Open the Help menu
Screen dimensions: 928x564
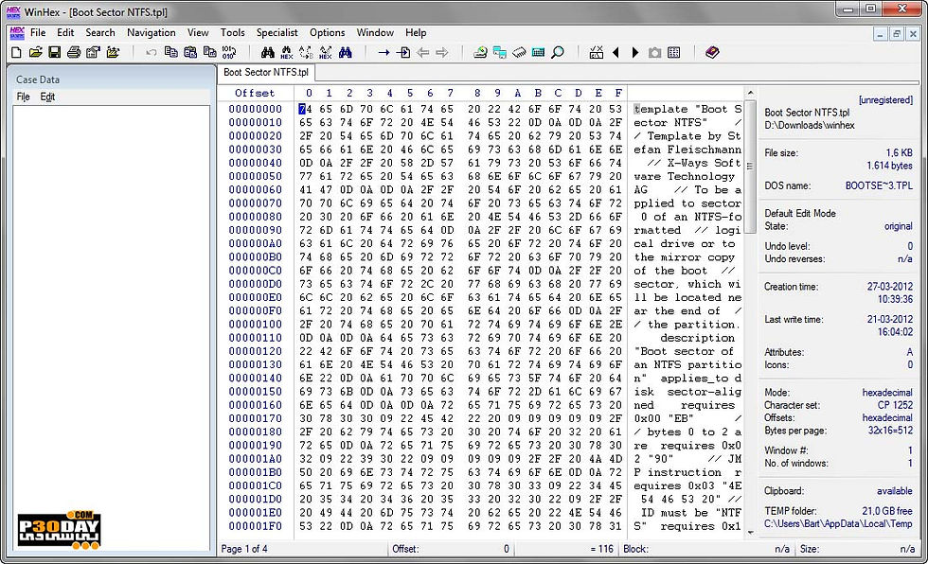coord(416,32)
